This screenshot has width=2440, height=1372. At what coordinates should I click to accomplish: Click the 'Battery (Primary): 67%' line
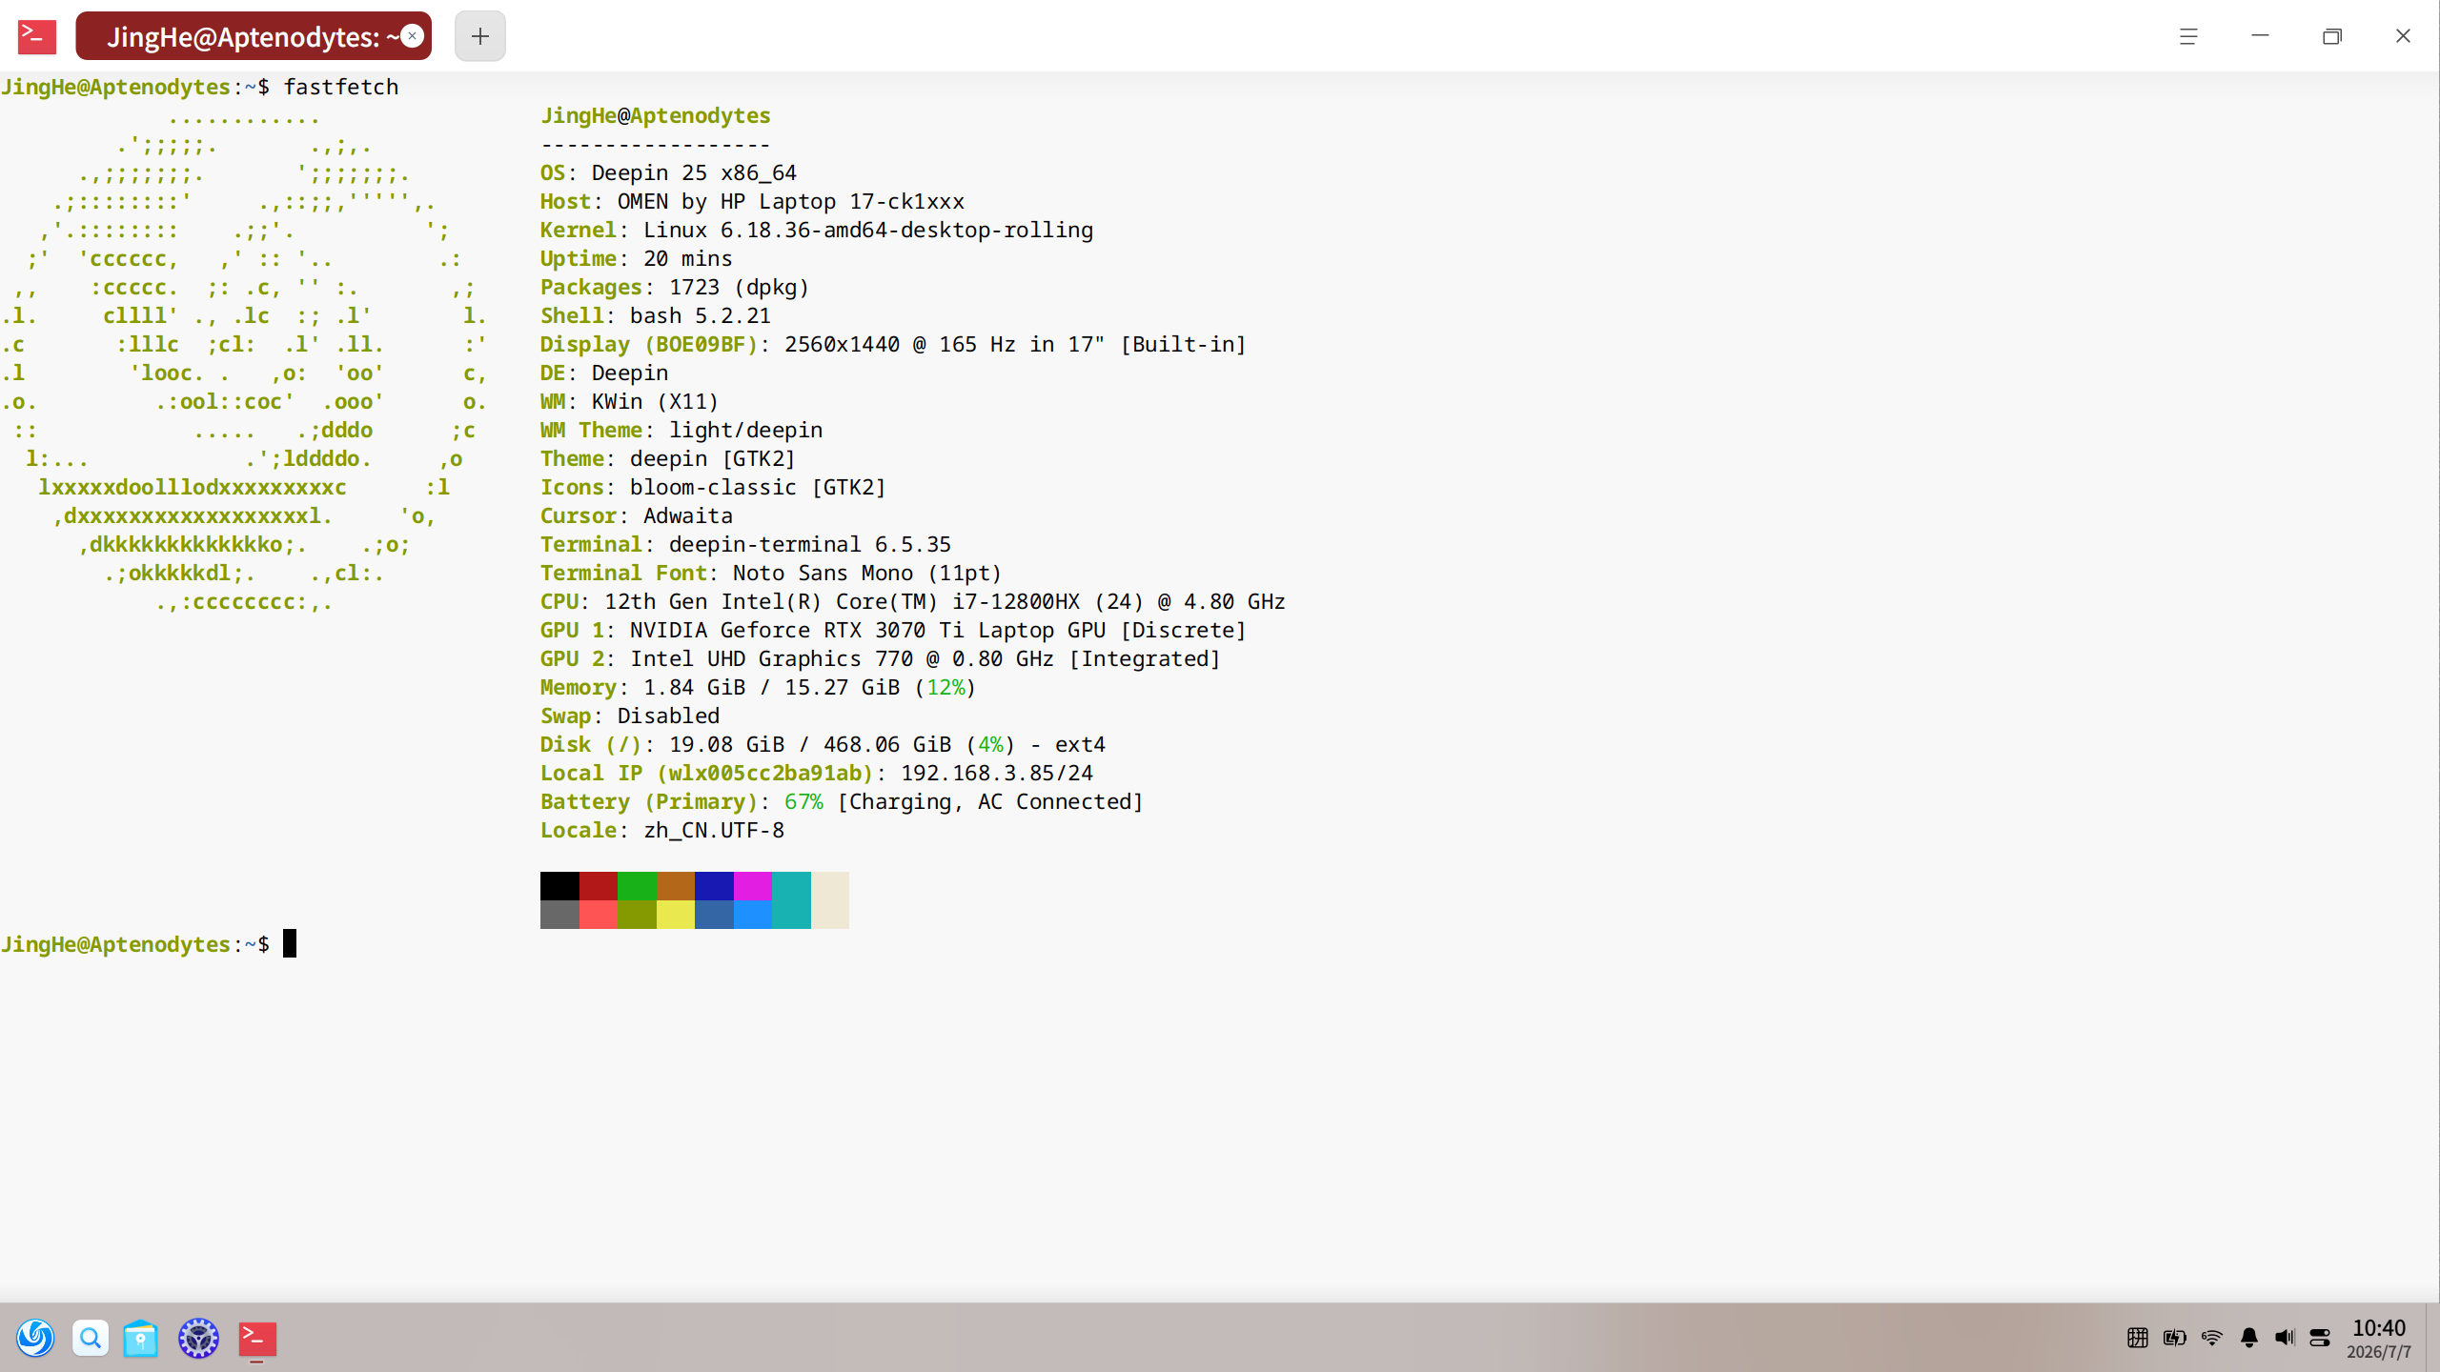842,801
